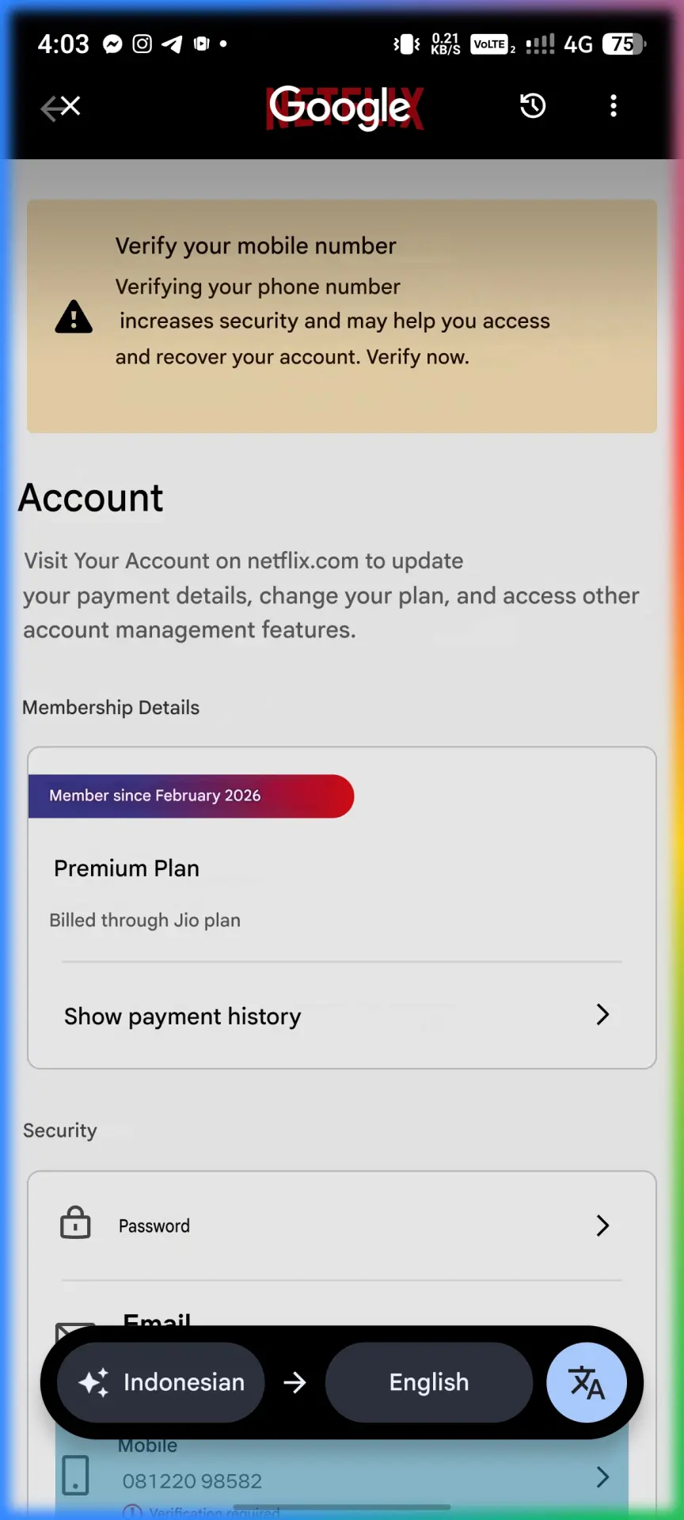Select Indonesian source language
The image size is (684, 1520).
(161, 1382)
